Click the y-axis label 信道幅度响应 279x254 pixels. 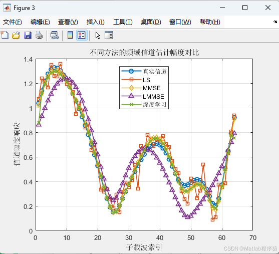[x=17, y=144]
